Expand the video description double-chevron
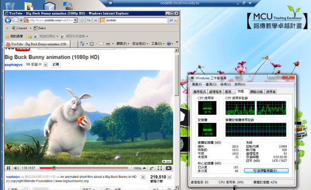Image resolution: width=311 pixels, height=190 pixels. (x=143, y=177)
